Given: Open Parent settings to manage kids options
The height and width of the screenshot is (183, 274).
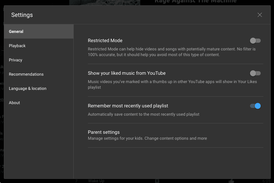Looking at the screenshot, I should (103, 132).
